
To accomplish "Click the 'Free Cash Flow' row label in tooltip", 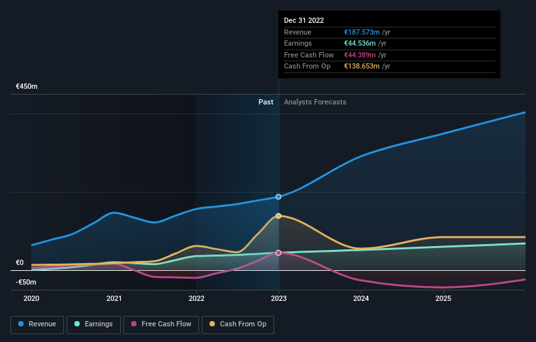I will pos(309,55).
